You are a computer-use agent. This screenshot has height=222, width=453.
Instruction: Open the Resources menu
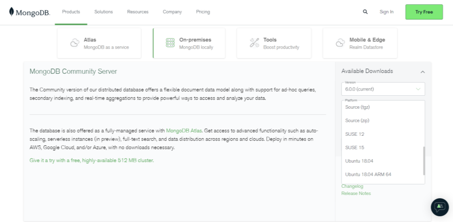[138, 12]
